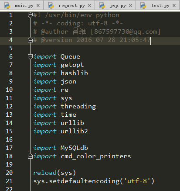This screenshot has width=180, height=191.
Task: Click the module name 'getopt'
Action: coord(72,65)
